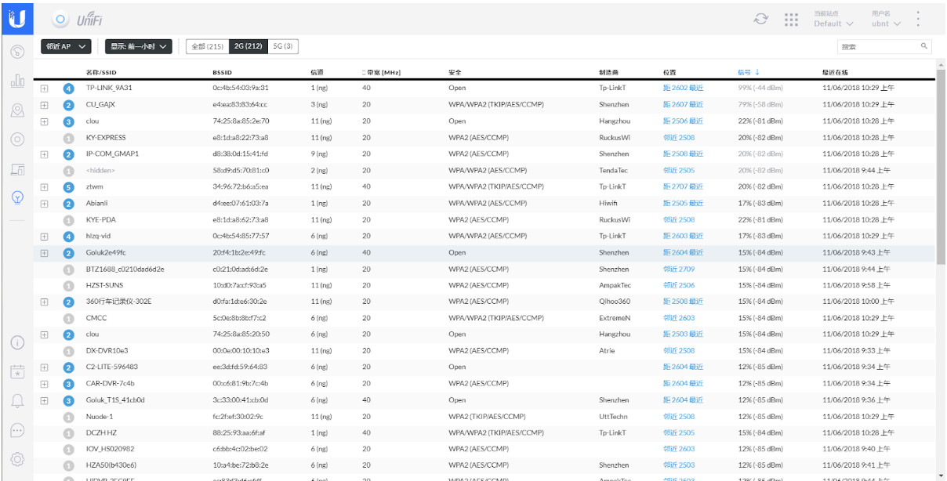Open Events via the calendar sidebar icon
The image size is (947, 481).
pos(17,372)
